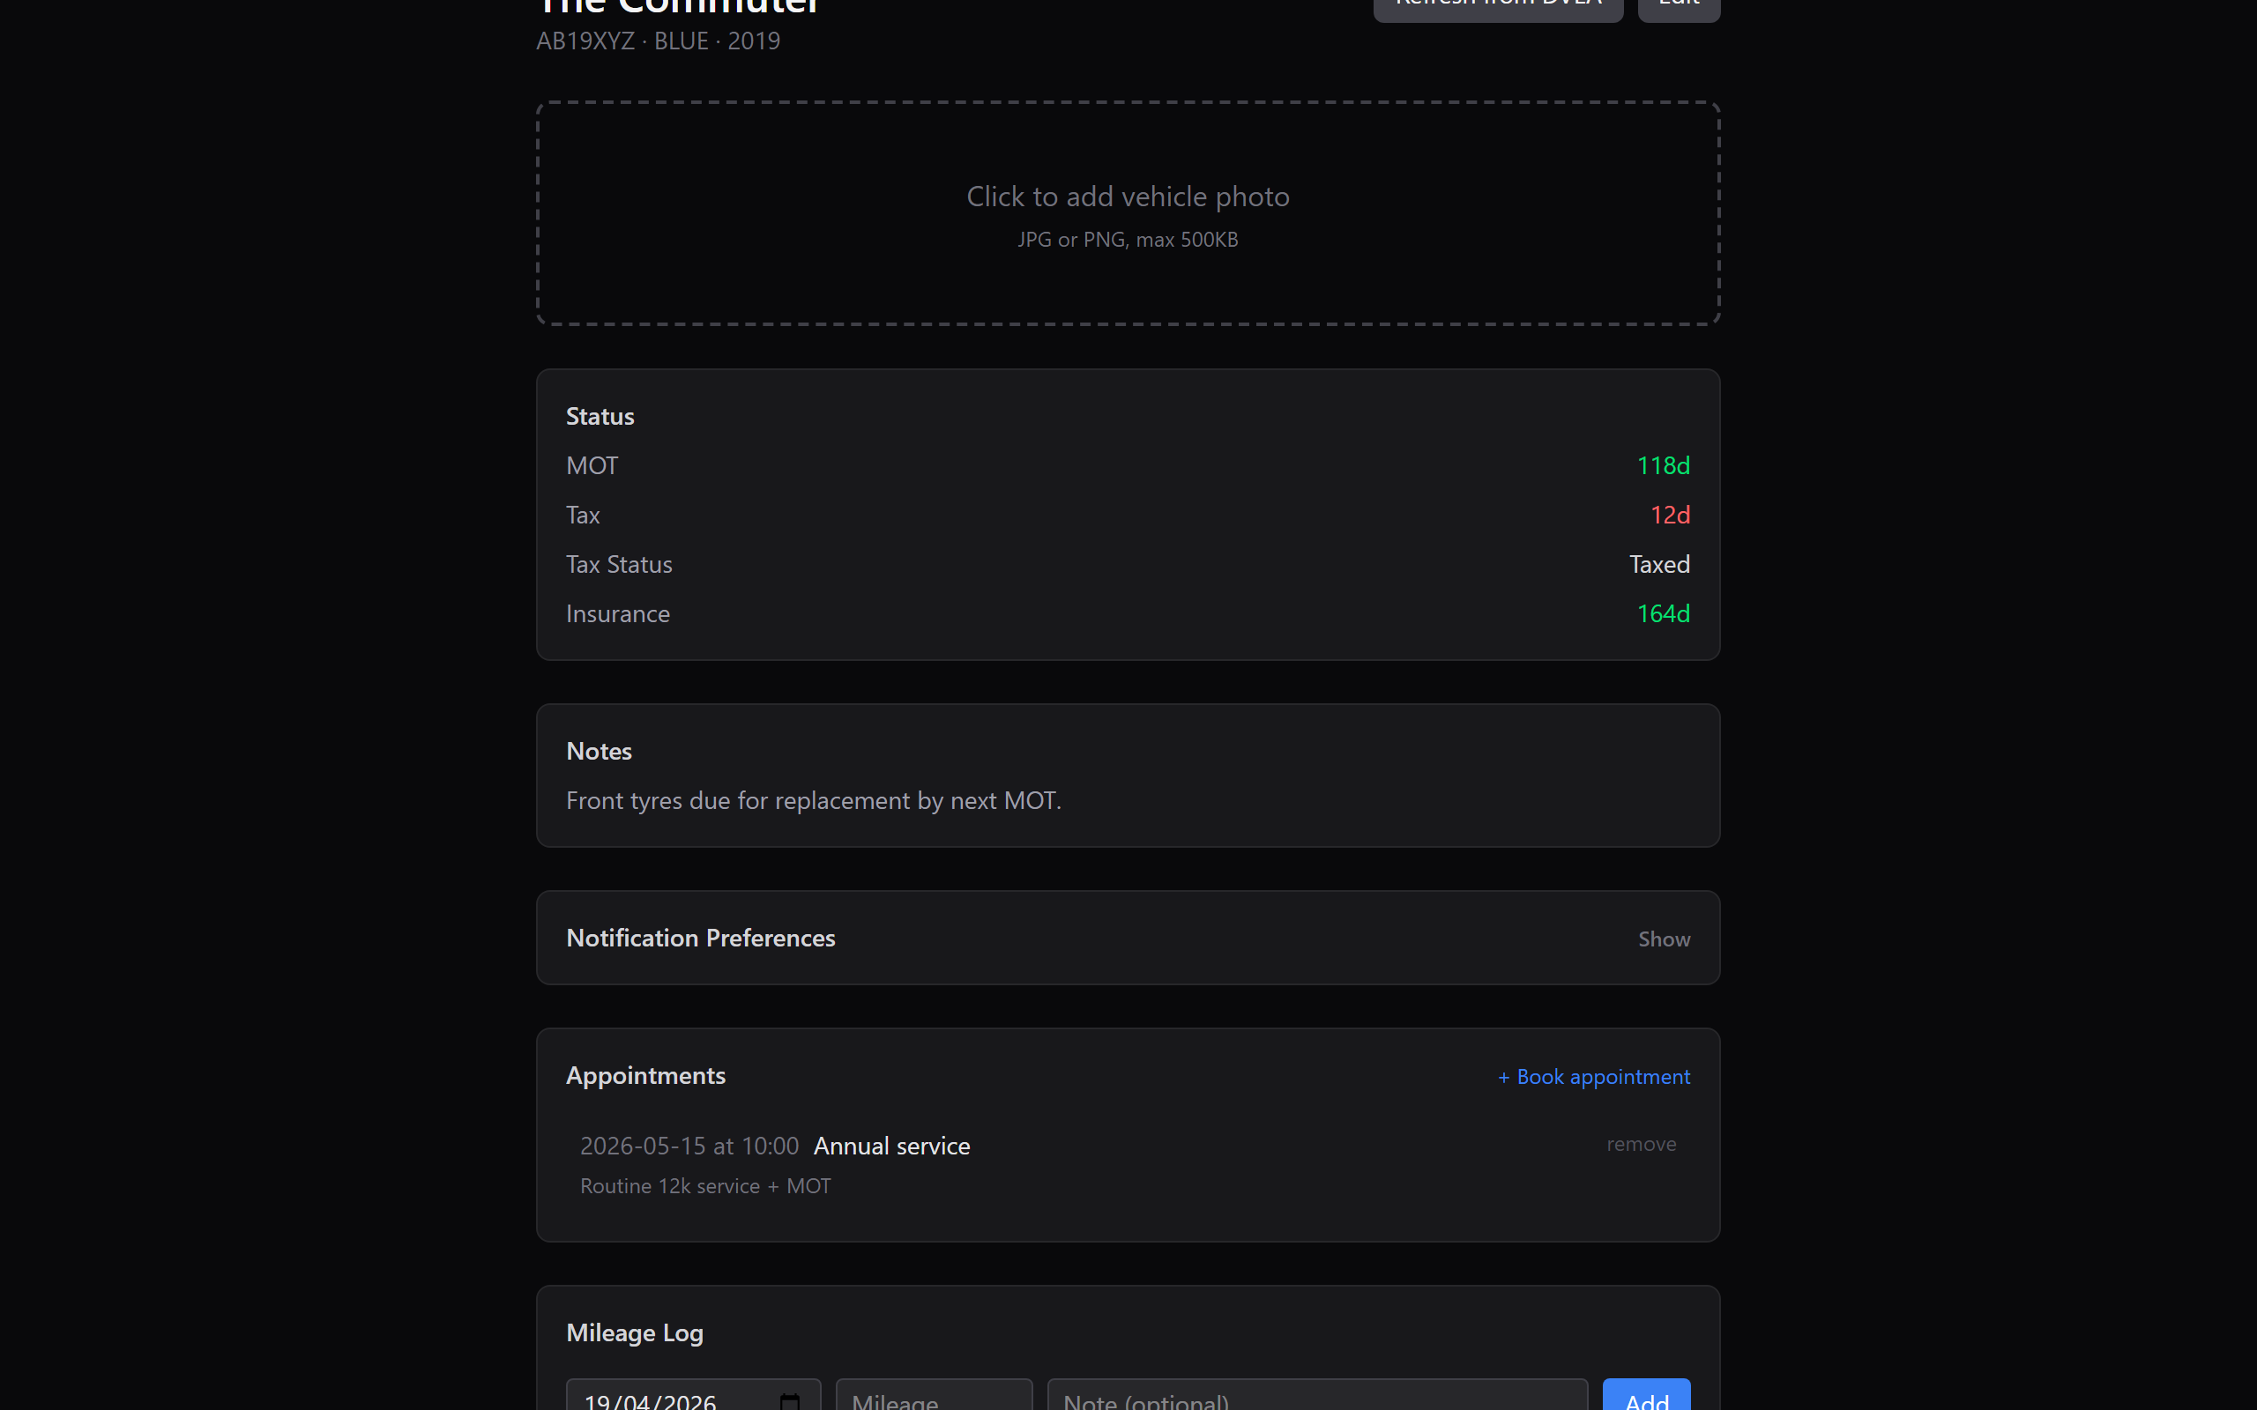Click the Mileage Log heading

[634, 1332]
